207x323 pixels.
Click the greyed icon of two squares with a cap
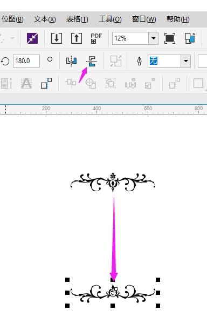(150, 83)
